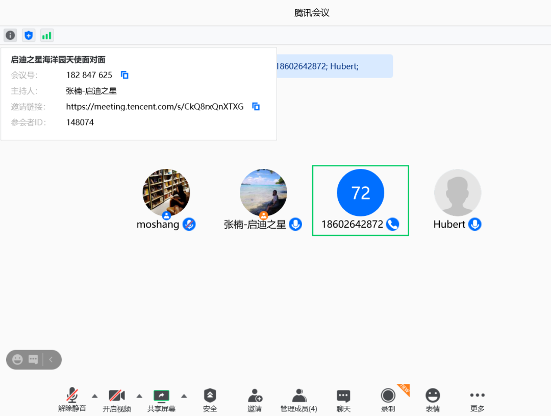Open the 表情 emoji reactions
Screen dimensions: 551x416
click(x=433, y=400)
